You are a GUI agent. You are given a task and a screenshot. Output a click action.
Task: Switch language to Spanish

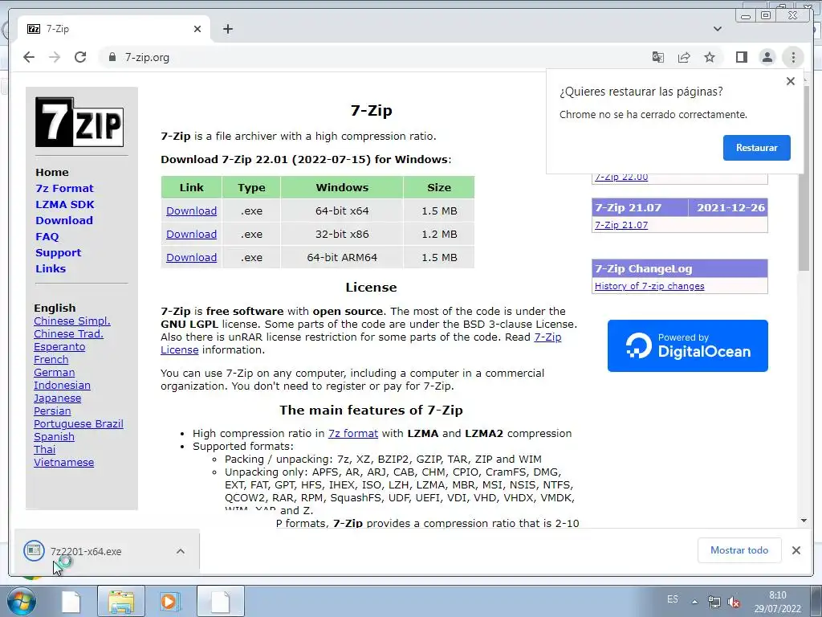(54, 436)
